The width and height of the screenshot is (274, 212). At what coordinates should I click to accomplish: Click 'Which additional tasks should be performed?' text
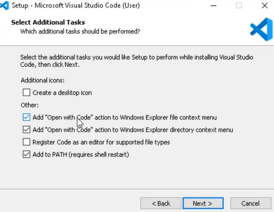coord(80,31)
